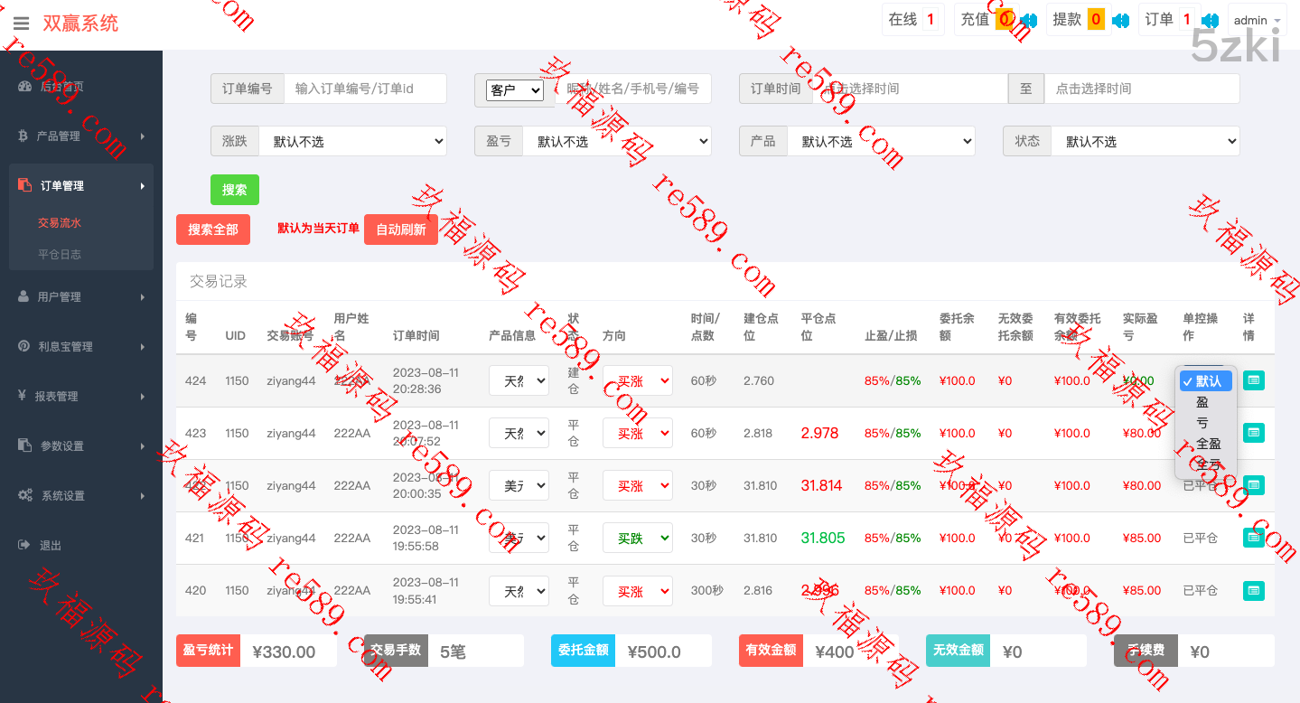Click the 搜索全部 button
The height and width of the screenshot is (703, 1300).
coord(213,230)
